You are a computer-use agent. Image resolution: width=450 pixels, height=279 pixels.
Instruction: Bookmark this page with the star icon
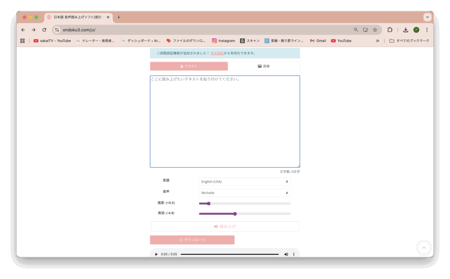(x=375, y=30)
